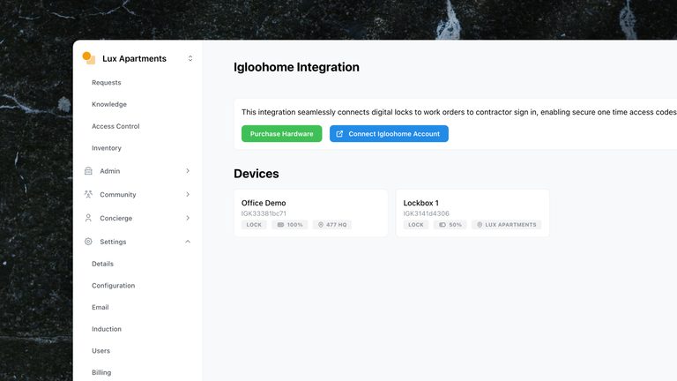
Task: Click the 100% battery level text
Action: point(295,225)
